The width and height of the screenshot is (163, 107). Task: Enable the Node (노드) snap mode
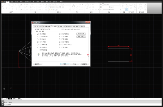(40, 42)
